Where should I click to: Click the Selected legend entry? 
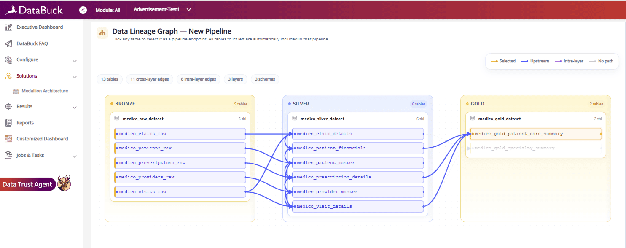[x=503, y=61]
